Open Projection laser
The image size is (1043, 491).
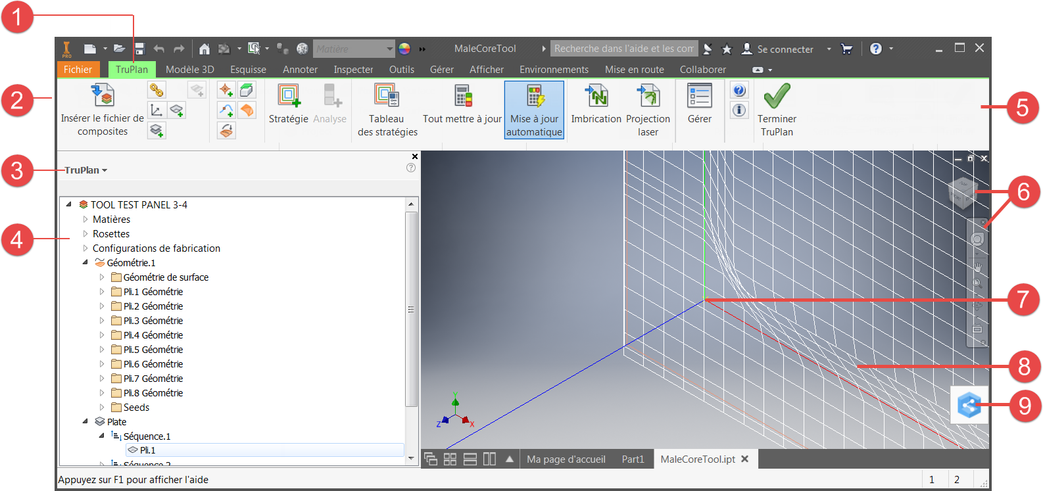coord(648,110)
